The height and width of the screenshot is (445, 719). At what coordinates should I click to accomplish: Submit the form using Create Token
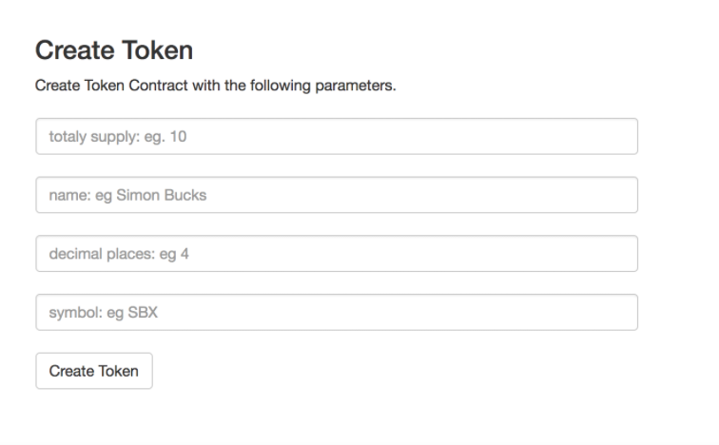94,371
